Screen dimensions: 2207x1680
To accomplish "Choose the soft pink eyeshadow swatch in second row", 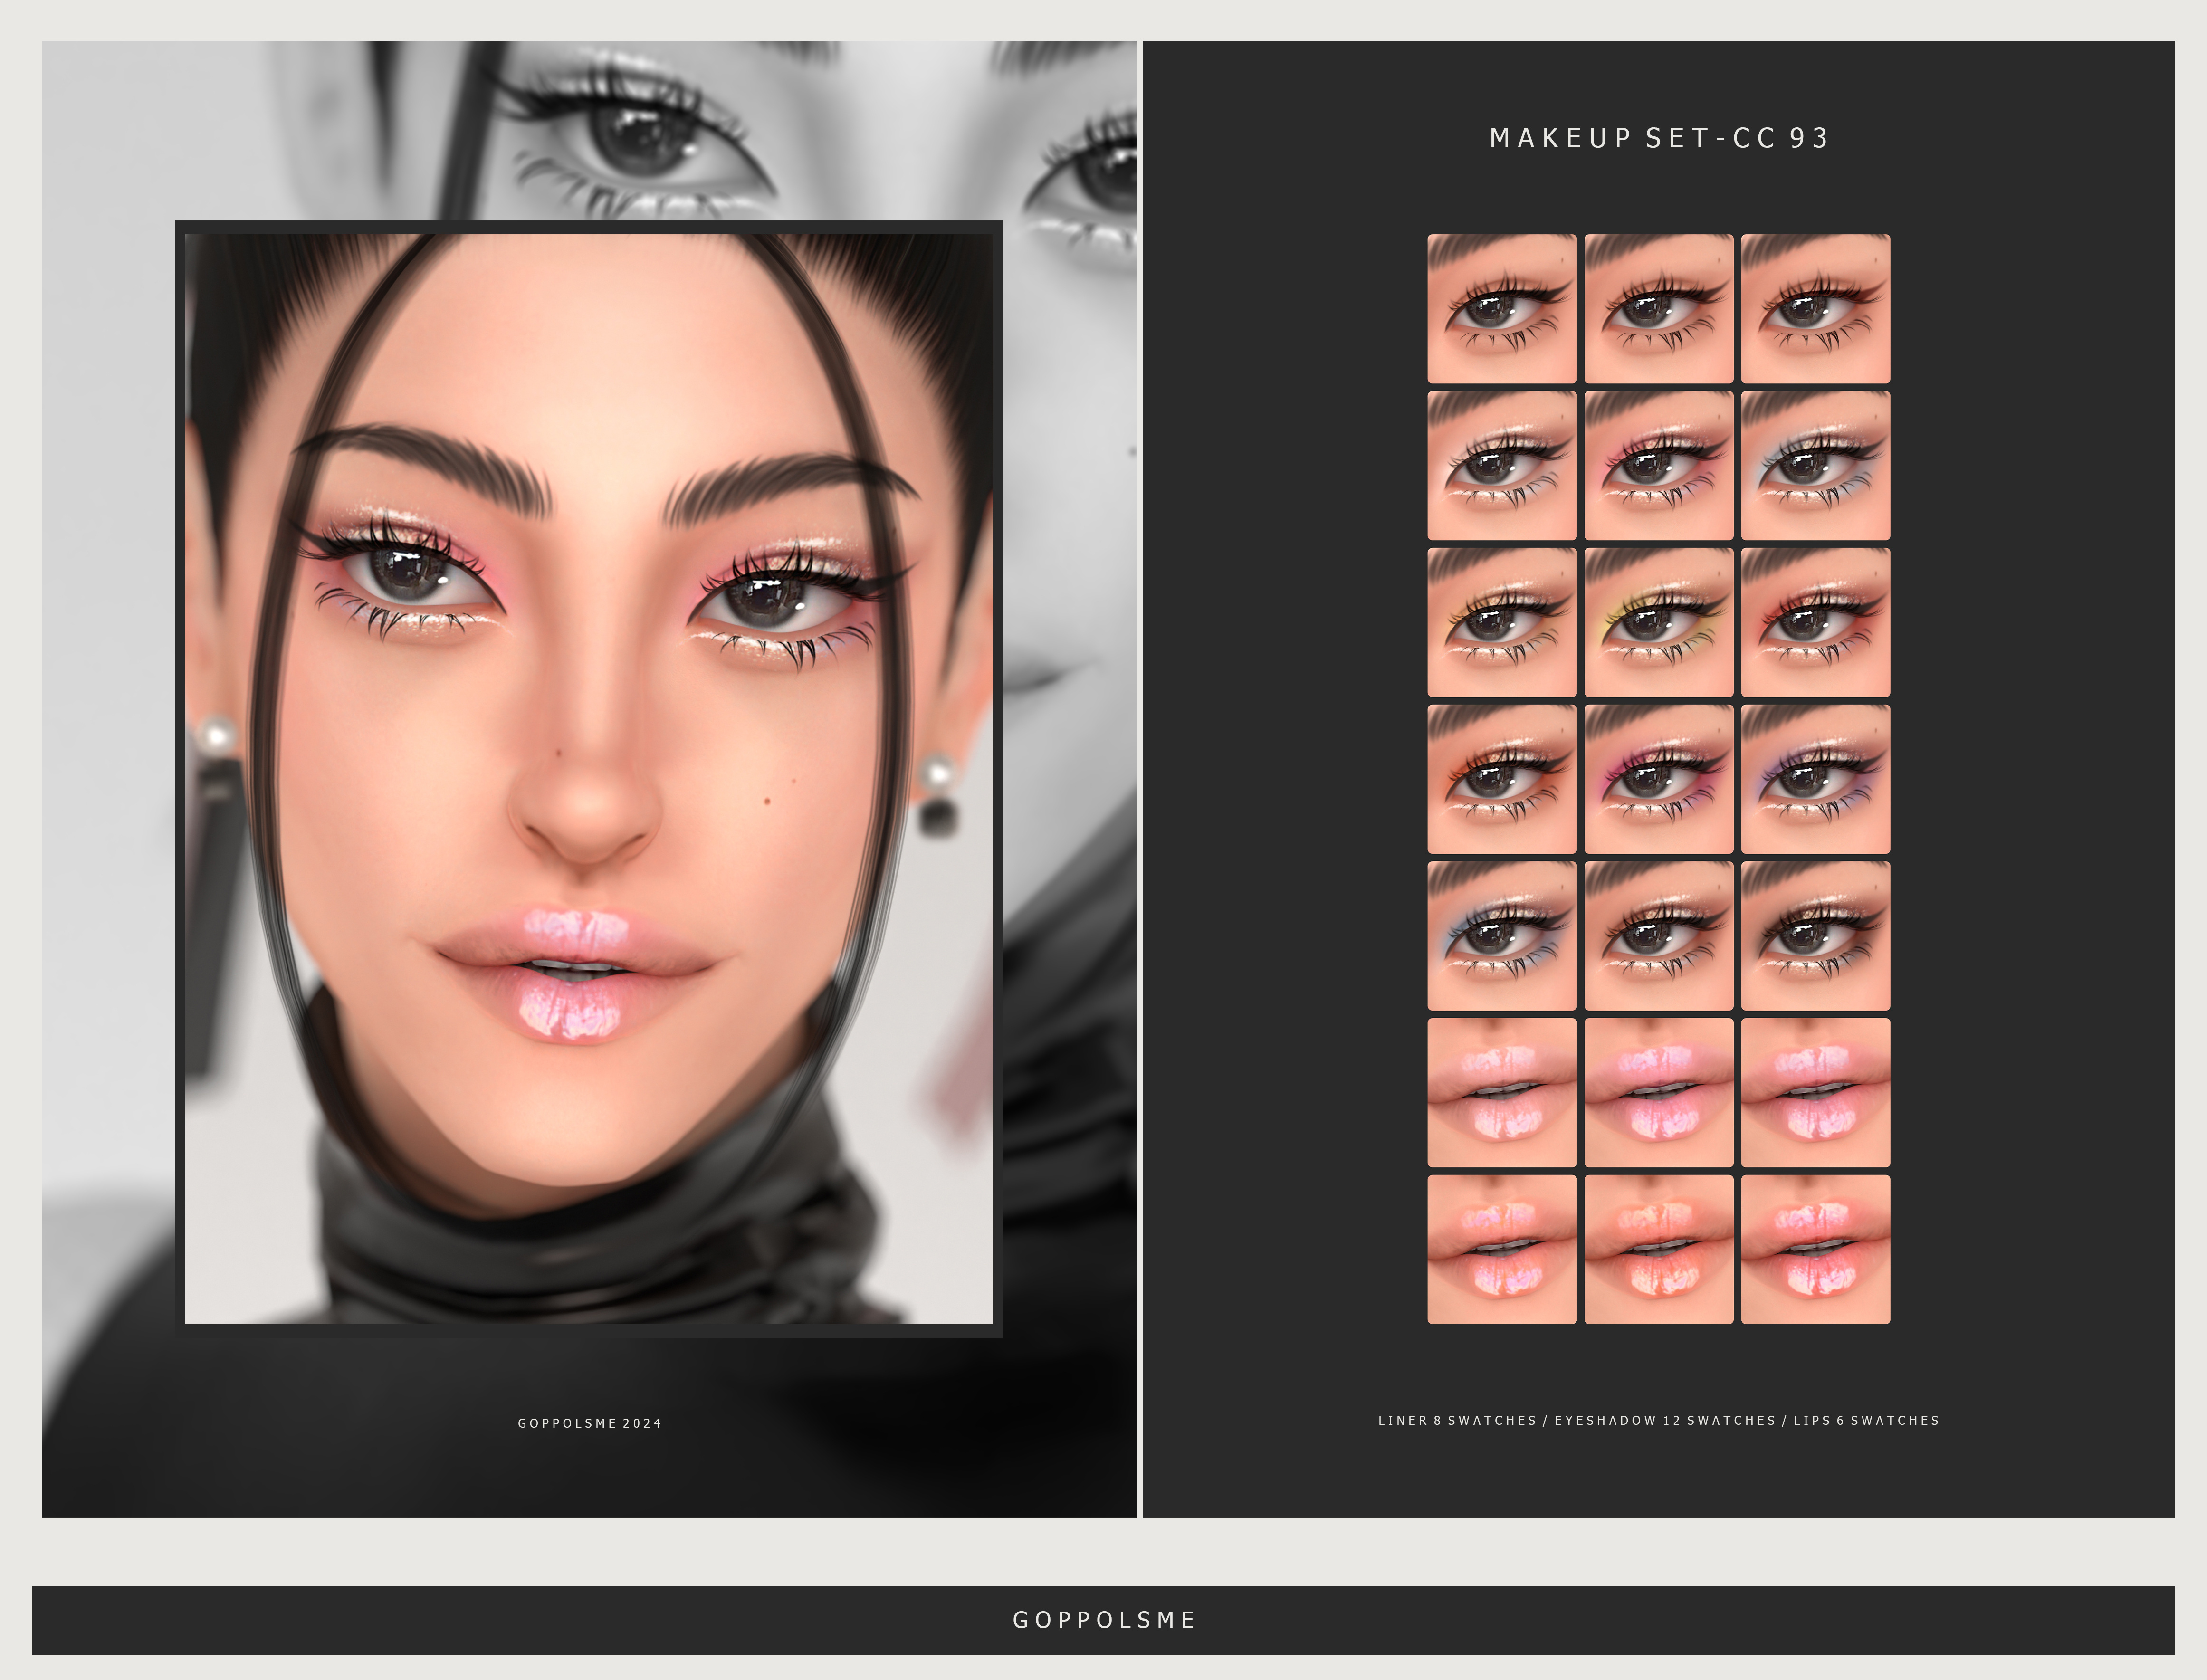I will pos(1658,465).
